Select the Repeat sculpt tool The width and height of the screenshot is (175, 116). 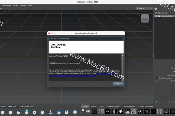coord(42,112)
